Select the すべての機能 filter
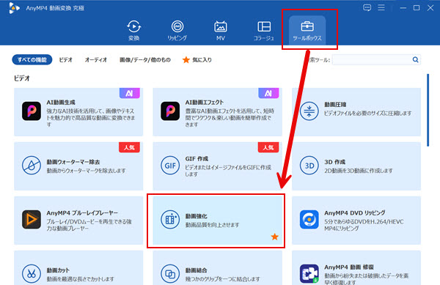This screenshot has height=285, width=440. (32, 59)
